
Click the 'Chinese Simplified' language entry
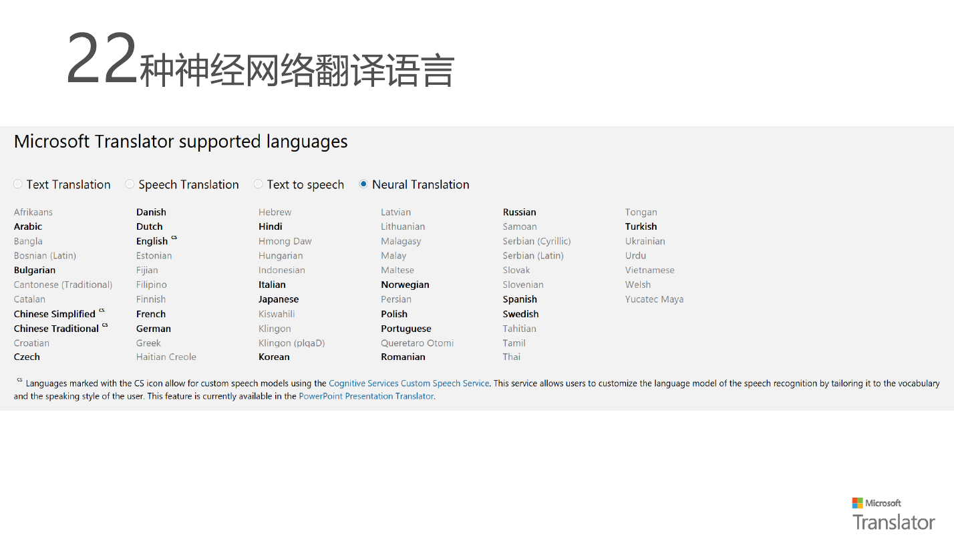click(x=55, y=314)
